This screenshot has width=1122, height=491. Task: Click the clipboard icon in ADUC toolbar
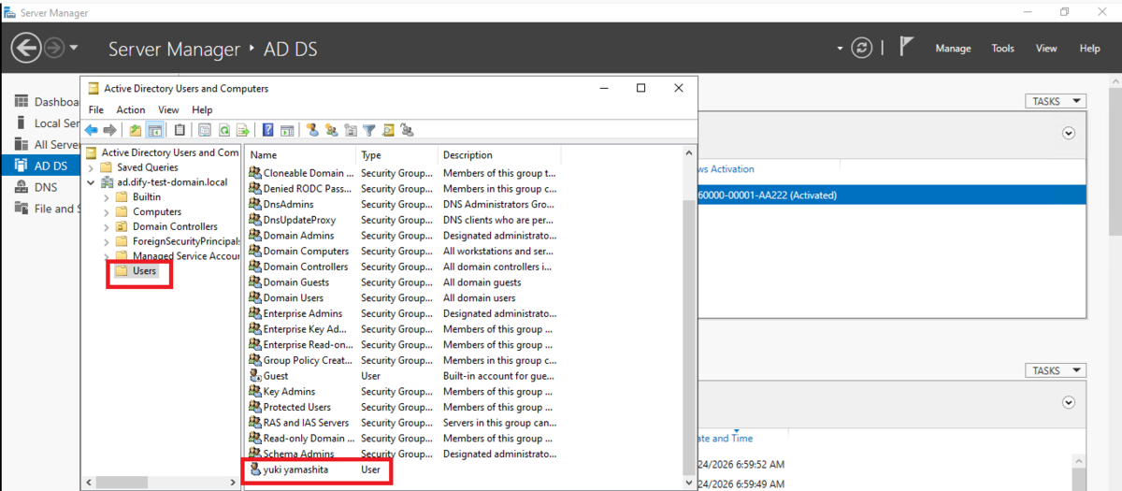click(180, 130)
